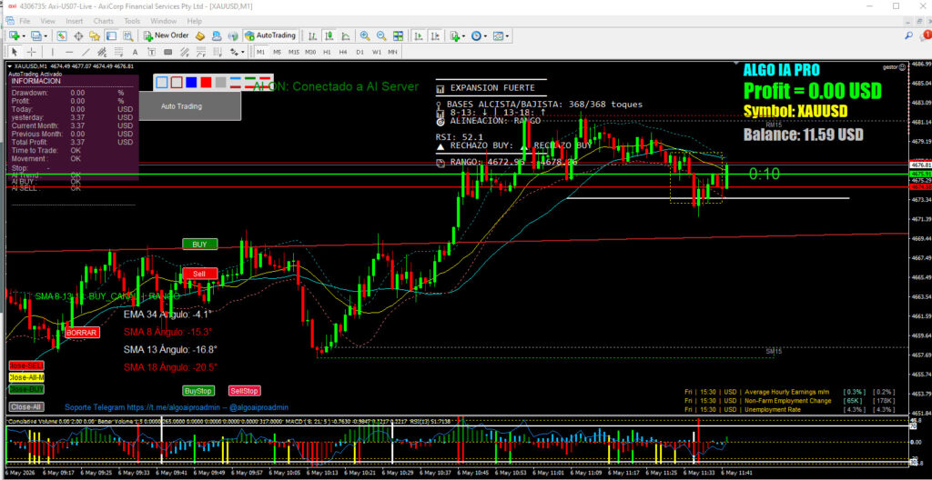
Task: Open the Profiles toolbar icon
Action: pyautogui.click(x=36, y=35)
